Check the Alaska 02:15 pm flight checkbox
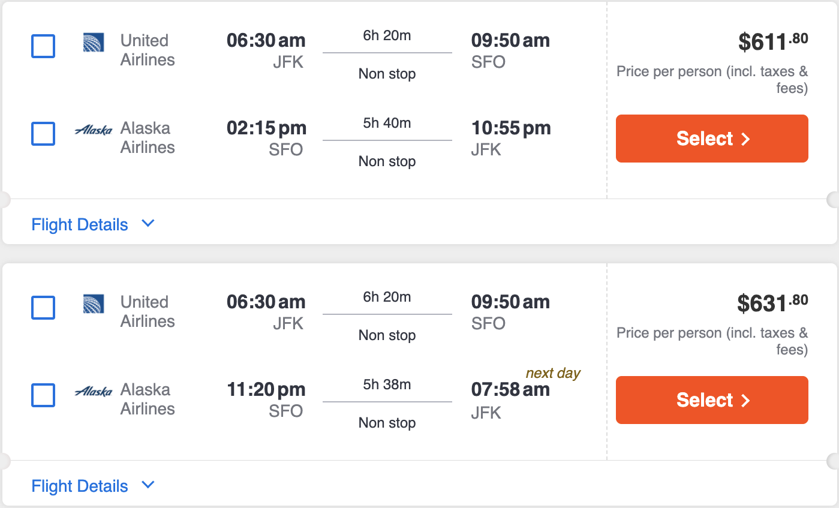Viewport: 839px width, 508px height. (43, 134)
